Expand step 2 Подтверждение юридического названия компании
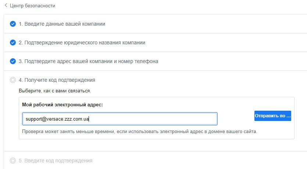Image resolution: width=307 pixels, height=169 pixels. [x=82, y=43]
